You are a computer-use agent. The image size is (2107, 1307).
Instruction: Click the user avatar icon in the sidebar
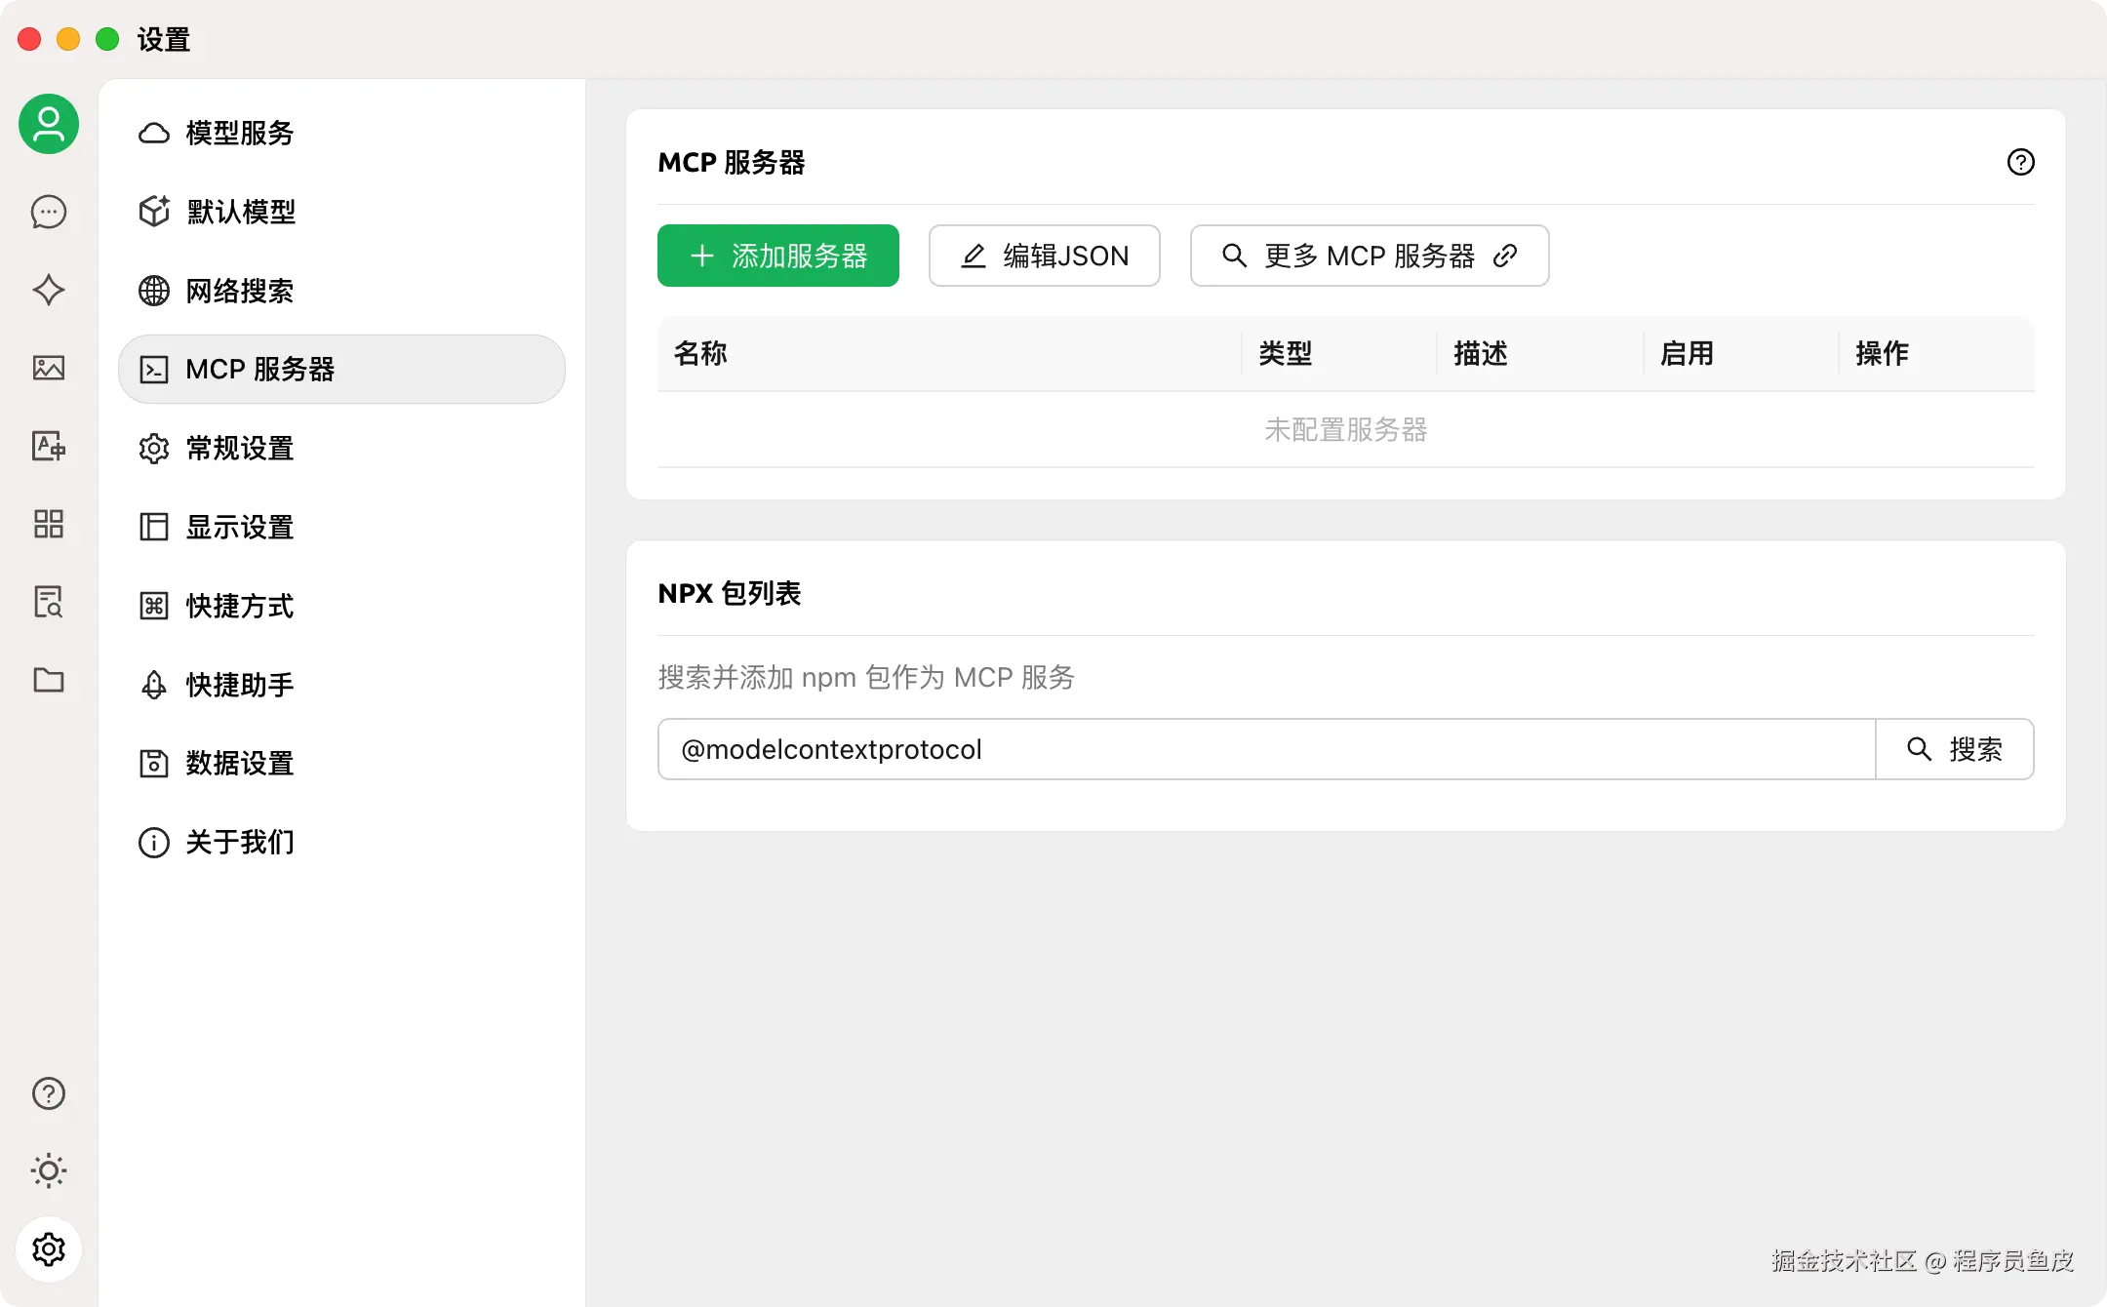click(49, 124)
